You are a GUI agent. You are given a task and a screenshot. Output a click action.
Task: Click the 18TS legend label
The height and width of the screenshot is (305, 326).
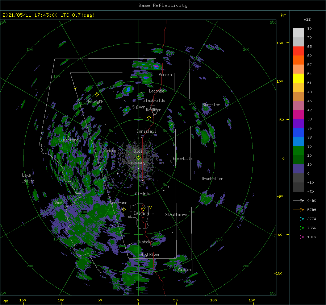[312, 237]
